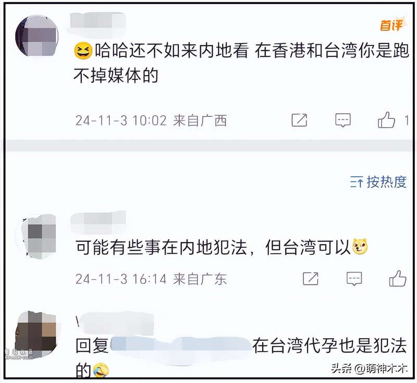This screenshot has width=417, height=383.
Task: Click the watermark 头条 @萌神木木
Action: [x=370, y=368]
